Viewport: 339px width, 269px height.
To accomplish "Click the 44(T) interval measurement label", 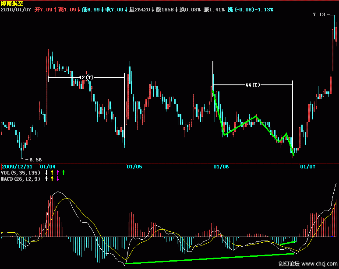I will point(253,85).
